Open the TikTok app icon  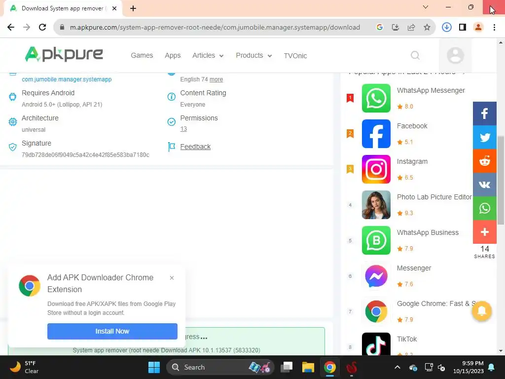tap(376, 344)
